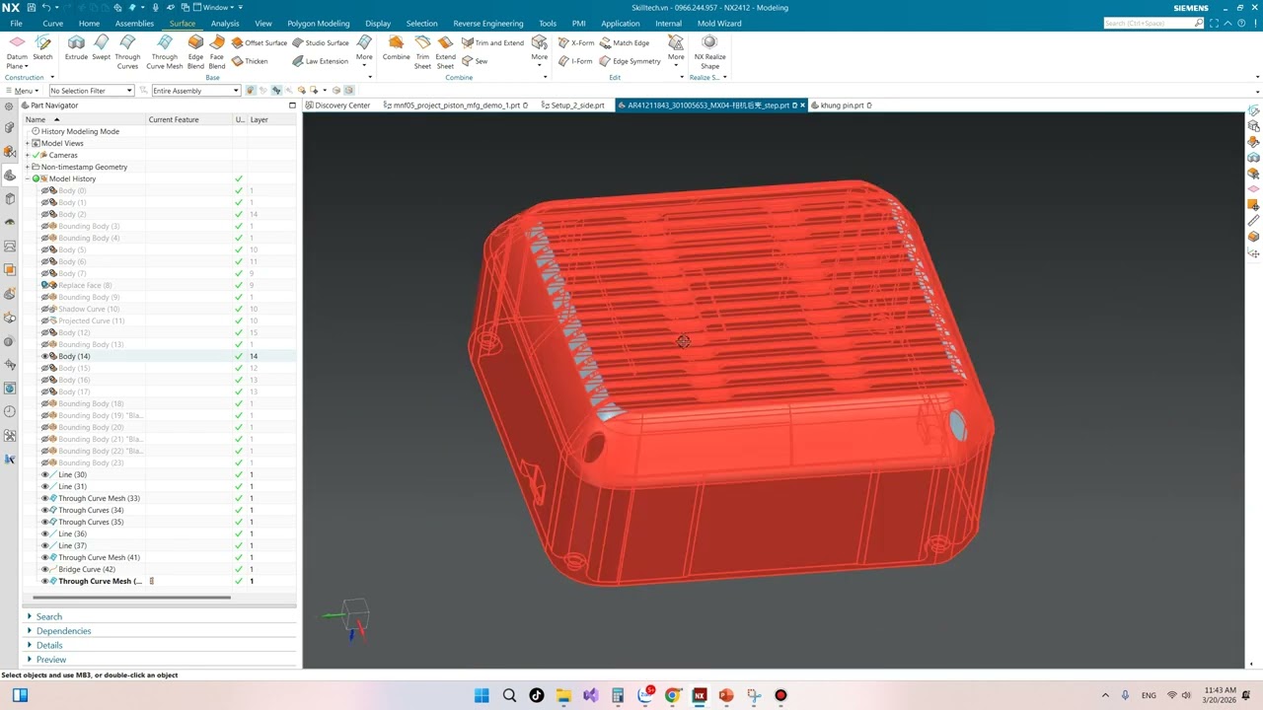Run the Match Edge command

pyautogui.click(x=625, y=43)
